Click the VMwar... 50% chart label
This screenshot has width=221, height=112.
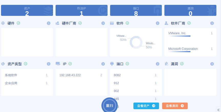121,38
